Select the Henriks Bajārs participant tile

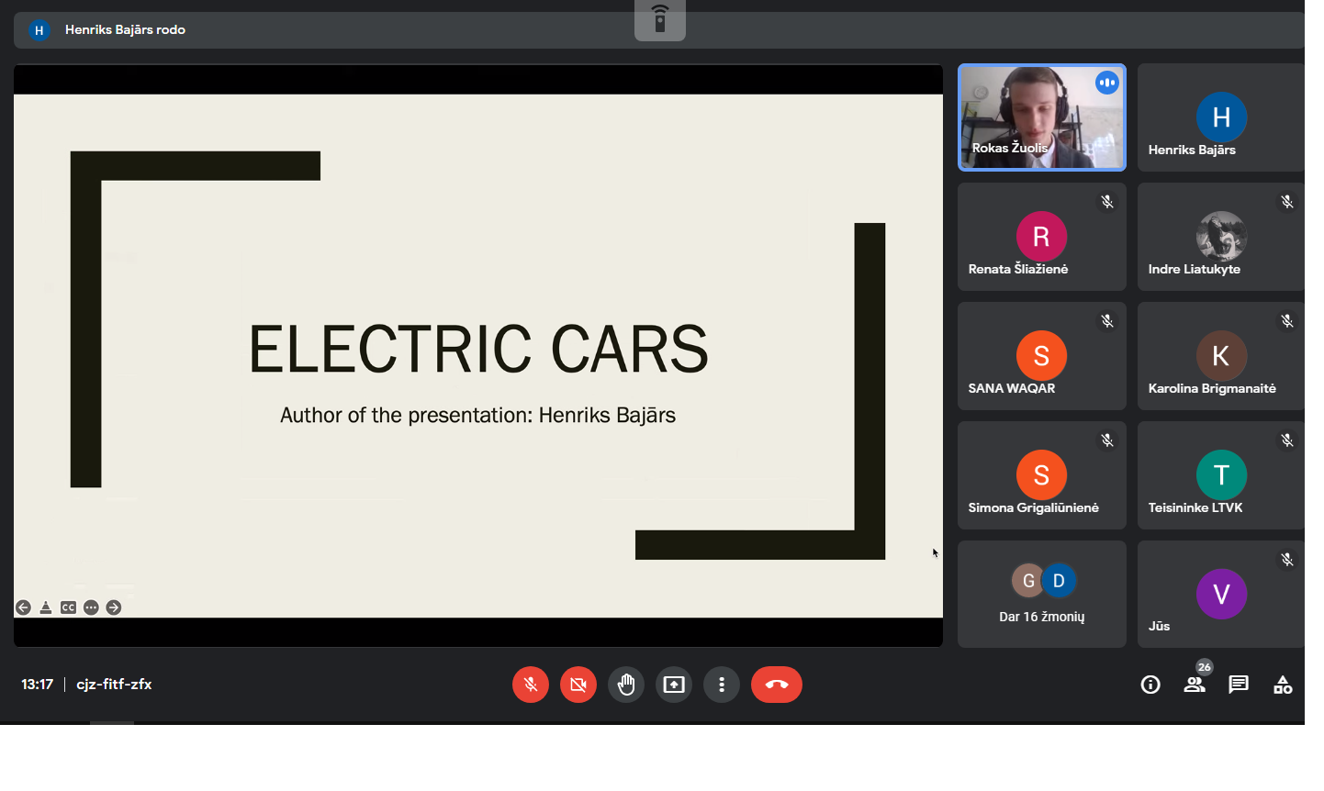click(x=1221, y=117)
